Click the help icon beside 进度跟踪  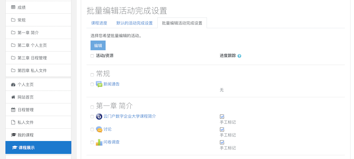pos(239,56)
